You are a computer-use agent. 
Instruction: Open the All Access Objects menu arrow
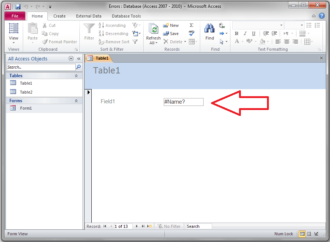point(71,59)
